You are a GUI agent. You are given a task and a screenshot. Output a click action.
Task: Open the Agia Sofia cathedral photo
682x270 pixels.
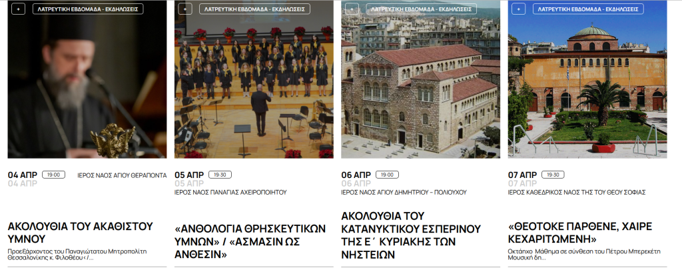[x=587, y=79]
